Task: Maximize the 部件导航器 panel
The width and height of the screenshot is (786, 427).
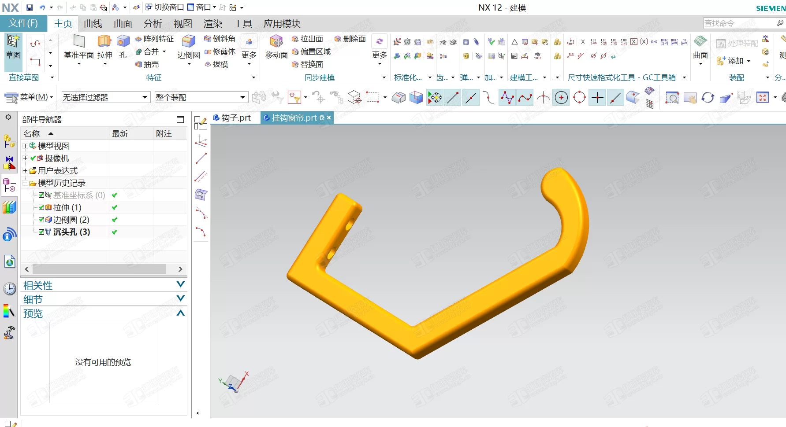Action: 180,119
